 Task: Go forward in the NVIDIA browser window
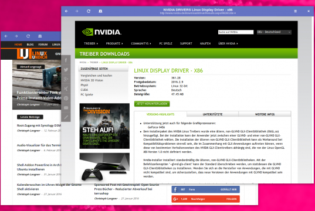77,11
